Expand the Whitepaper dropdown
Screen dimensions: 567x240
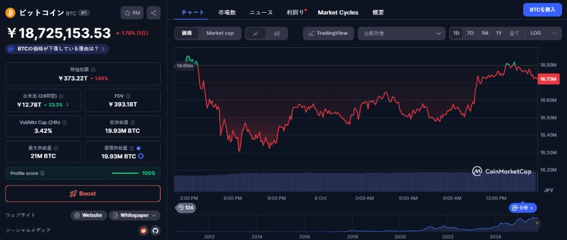135,215
